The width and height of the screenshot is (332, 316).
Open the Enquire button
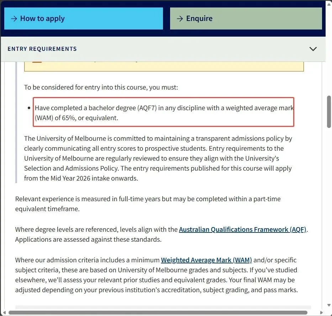[246, 18]
